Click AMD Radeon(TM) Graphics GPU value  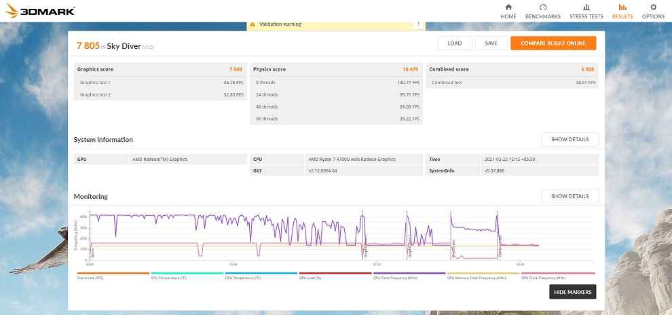[x=160, y=160]
